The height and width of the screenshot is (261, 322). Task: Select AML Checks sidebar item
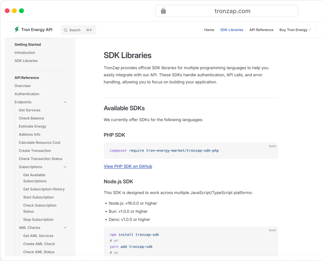(30, 228)
